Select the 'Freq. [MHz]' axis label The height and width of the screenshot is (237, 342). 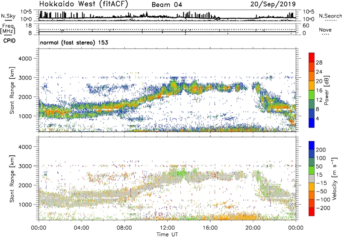pyautogui.click(x=8, y=29)
